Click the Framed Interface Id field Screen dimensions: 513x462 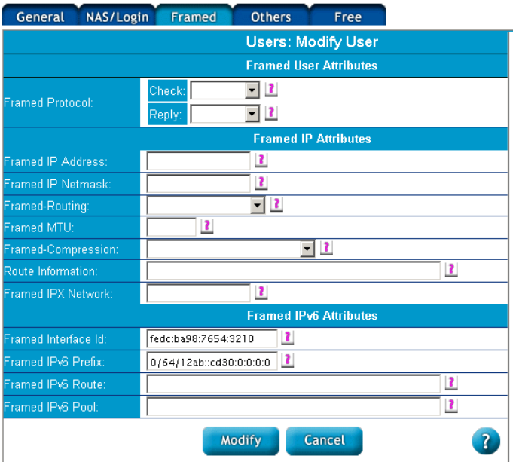coord(212,338)
